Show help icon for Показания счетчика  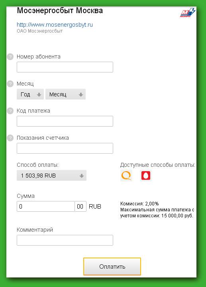pyautogui.click(x=10, y=138)
